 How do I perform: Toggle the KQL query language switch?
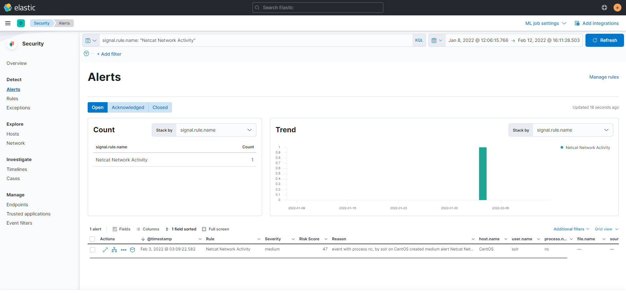pyautogui.click(x=419, y=41)
